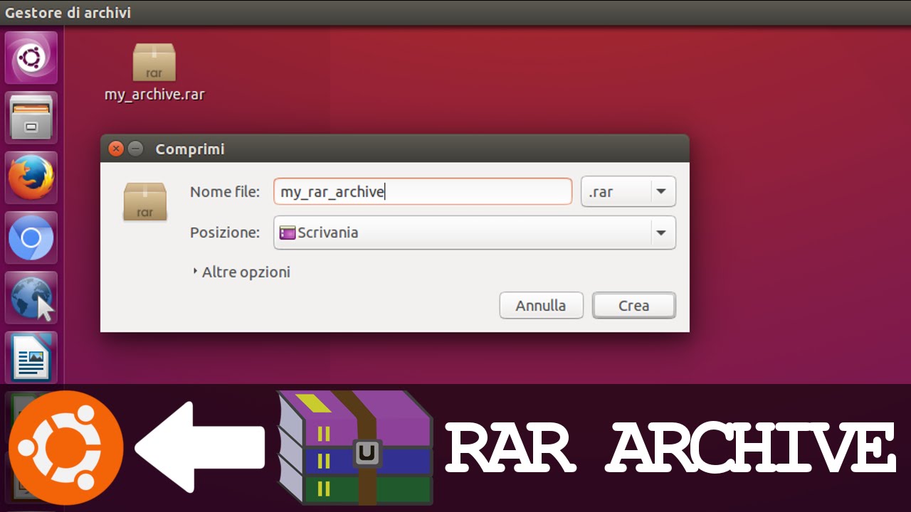Launch Firefox from the dock
Screen dimensions: 911x512
click(x=31, y=177)
